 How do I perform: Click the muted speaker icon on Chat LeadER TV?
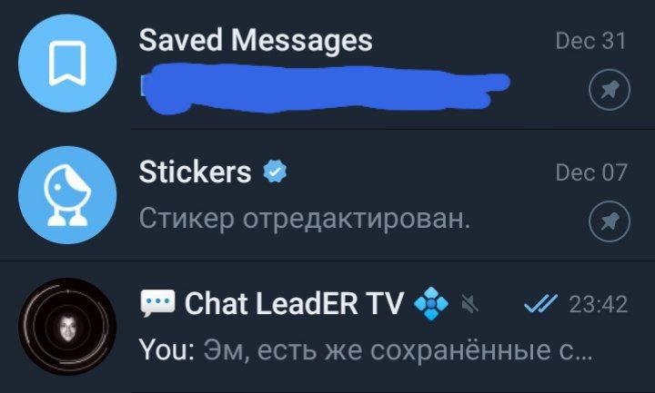pos(470,304)
